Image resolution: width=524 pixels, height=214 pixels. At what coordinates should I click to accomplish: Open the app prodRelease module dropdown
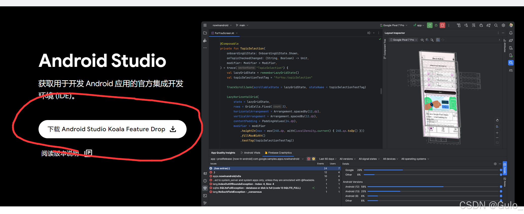coord(257,159)
